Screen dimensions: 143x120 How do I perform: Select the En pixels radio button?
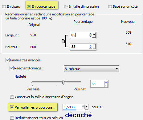click(x=4, y=6)
